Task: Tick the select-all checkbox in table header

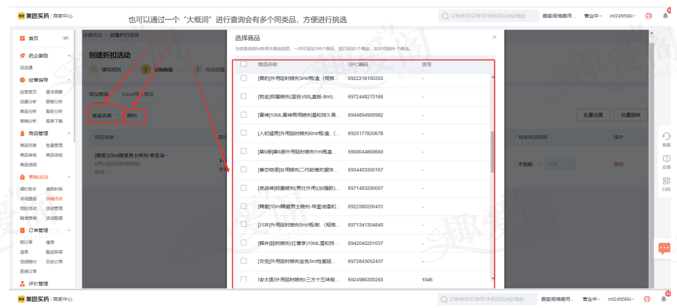Action: pyautogui.click(x=244, y=64)
